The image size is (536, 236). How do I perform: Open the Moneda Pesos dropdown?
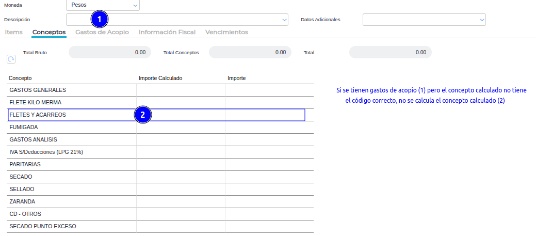tap(103, 5)
